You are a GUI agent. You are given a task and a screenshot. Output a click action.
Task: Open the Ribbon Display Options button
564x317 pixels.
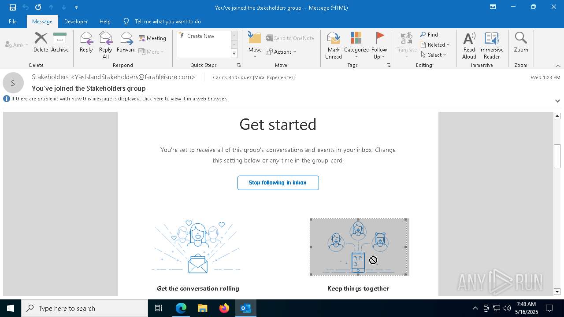pos(493,7)
